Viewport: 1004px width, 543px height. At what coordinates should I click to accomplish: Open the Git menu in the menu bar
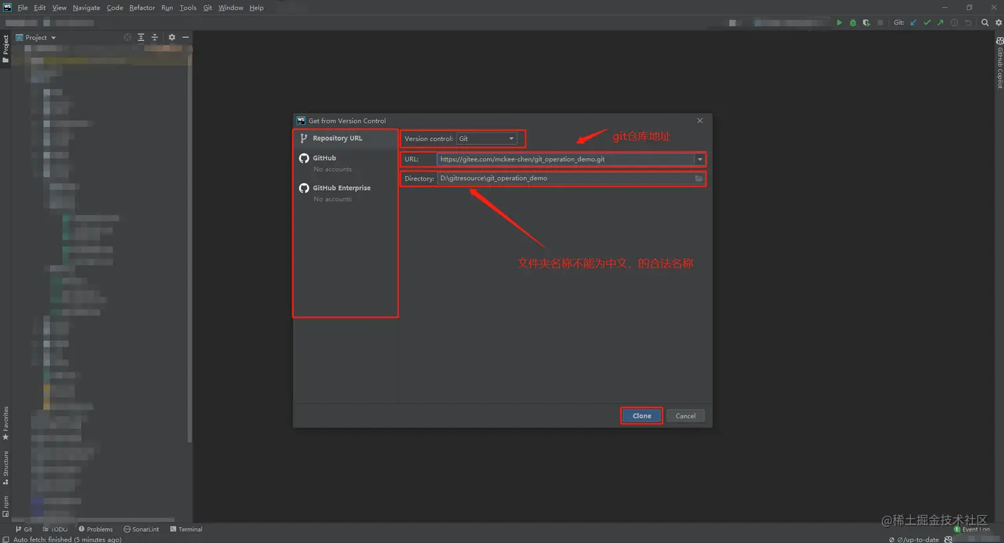tap(208, 7)
